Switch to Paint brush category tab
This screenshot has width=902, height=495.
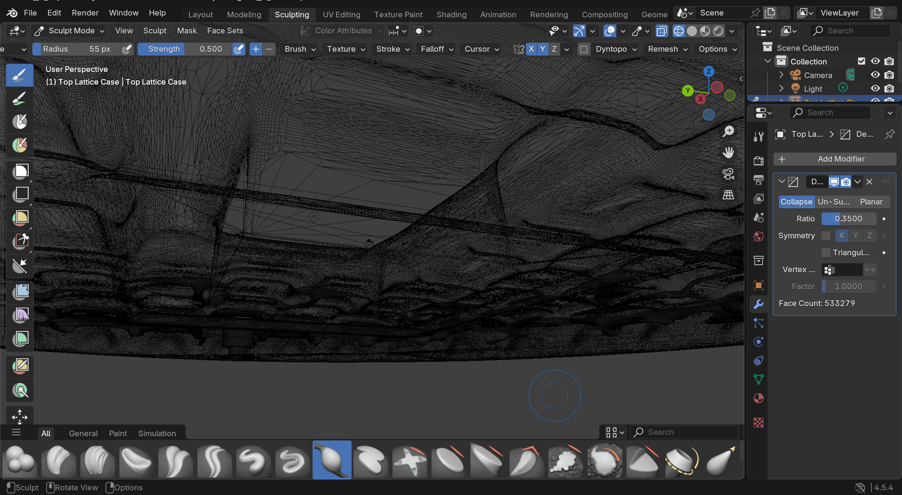118,433
